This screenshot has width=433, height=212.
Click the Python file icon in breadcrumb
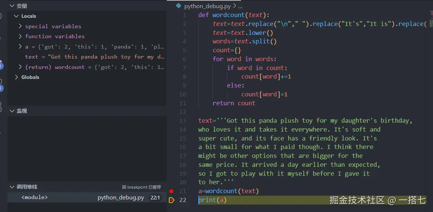point(179,6)
